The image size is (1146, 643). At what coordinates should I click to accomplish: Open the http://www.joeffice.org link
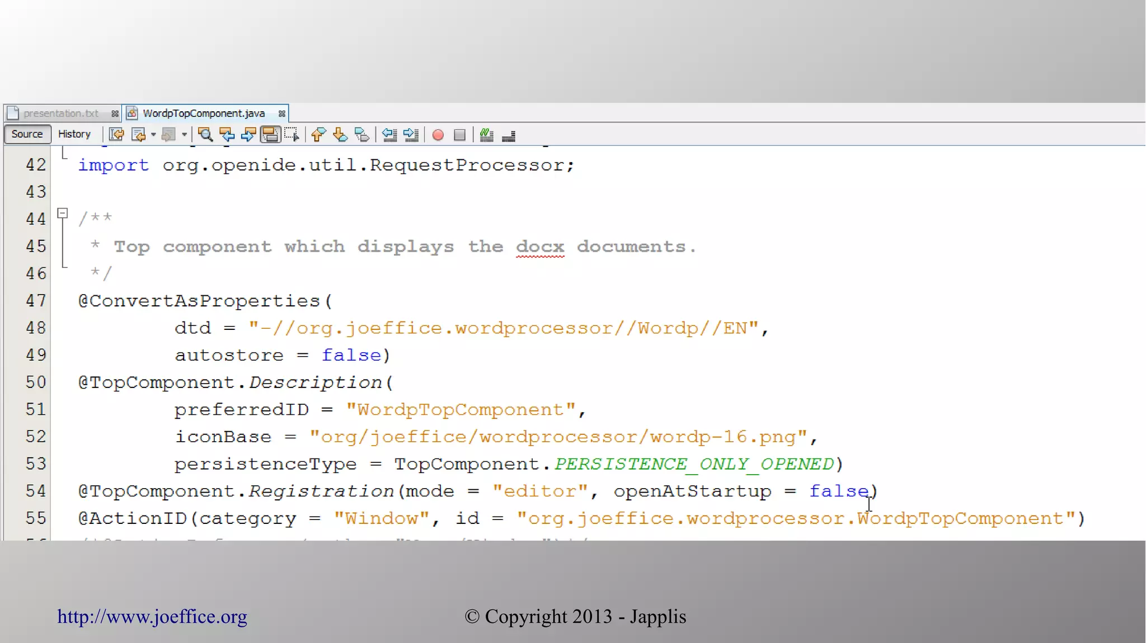152,617
